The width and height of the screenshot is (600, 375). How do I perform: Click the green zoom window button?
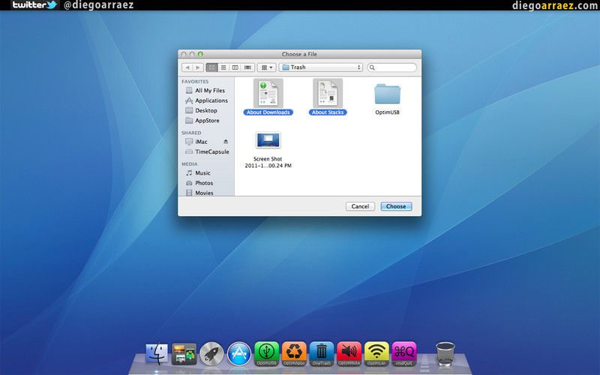(200, 54)
